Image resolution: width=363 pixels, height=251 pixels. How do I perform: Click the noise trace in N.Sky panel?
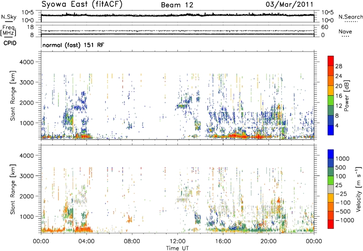[x=177, y=15]
